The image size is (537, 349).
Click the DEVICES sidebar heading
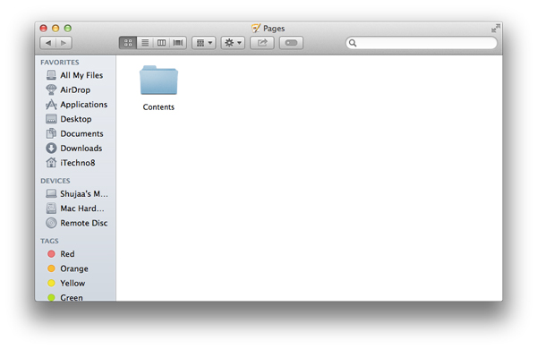55,181
